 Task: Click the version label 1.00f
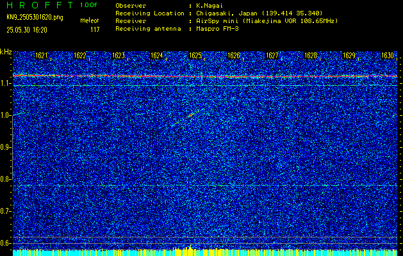click(x=88, y=5)
